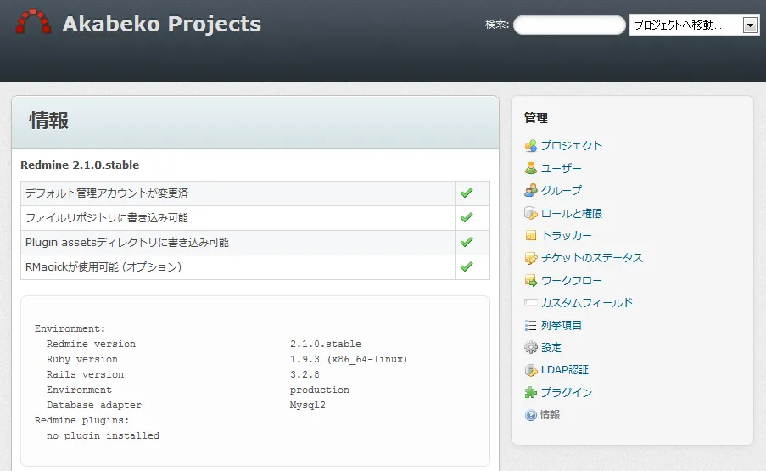Click the Database adapter value Mysql2

click(x=307, y=405)
